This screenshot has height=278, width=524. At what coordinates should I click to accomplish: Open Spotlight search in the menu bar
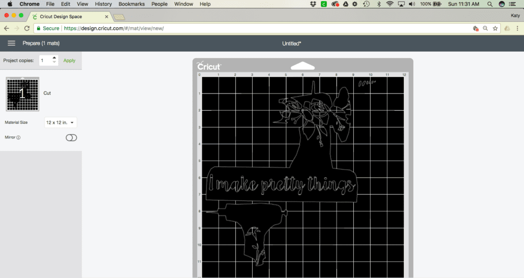tap(490, 4)
